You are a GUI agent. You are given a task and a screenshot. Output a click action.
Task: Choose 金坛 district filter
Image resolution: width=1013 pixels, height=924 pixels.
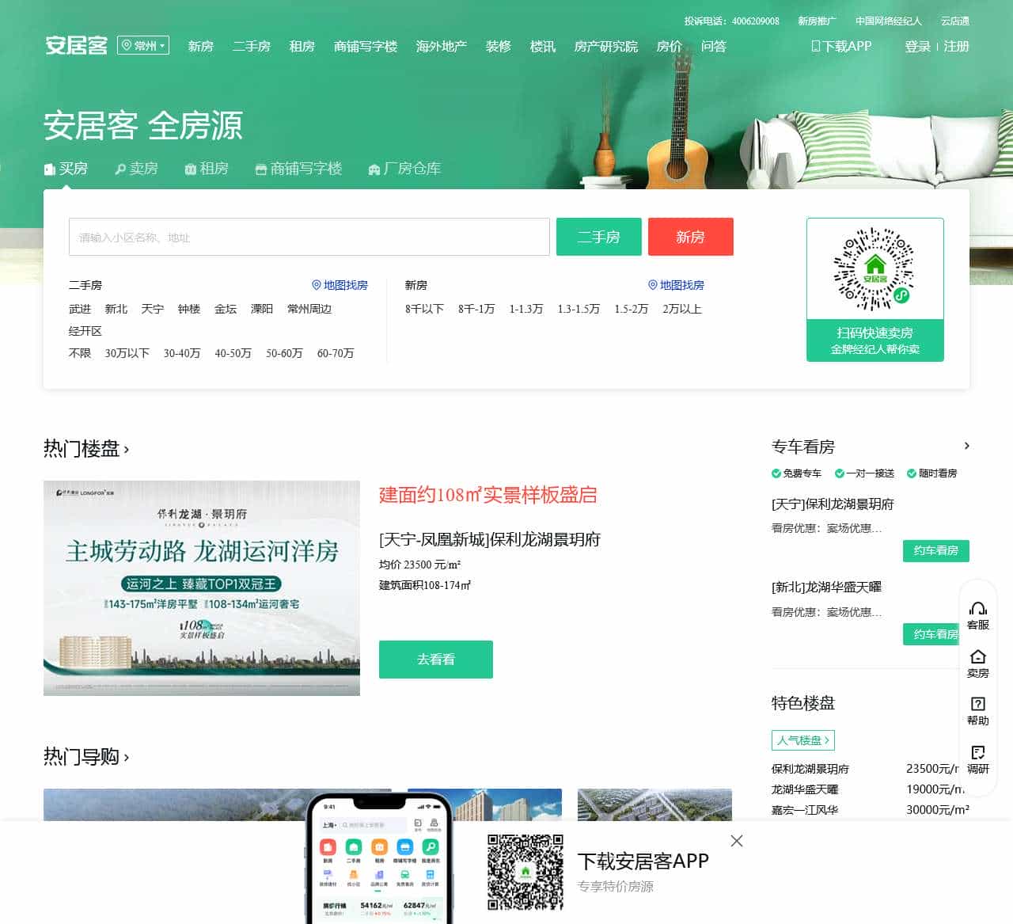click(226, 309)
